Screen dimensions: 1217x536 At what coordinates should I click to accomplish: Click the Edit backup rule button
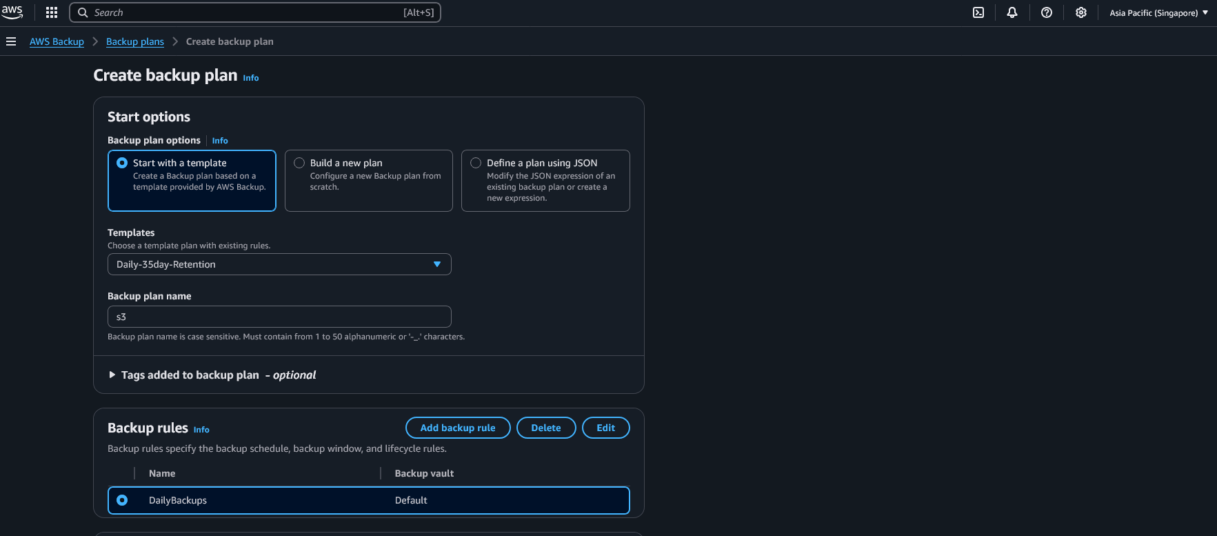click(606, 428)
